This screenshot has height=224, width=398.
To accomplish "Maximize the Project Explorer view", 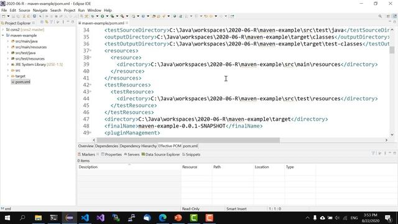I will pos(73,22).
